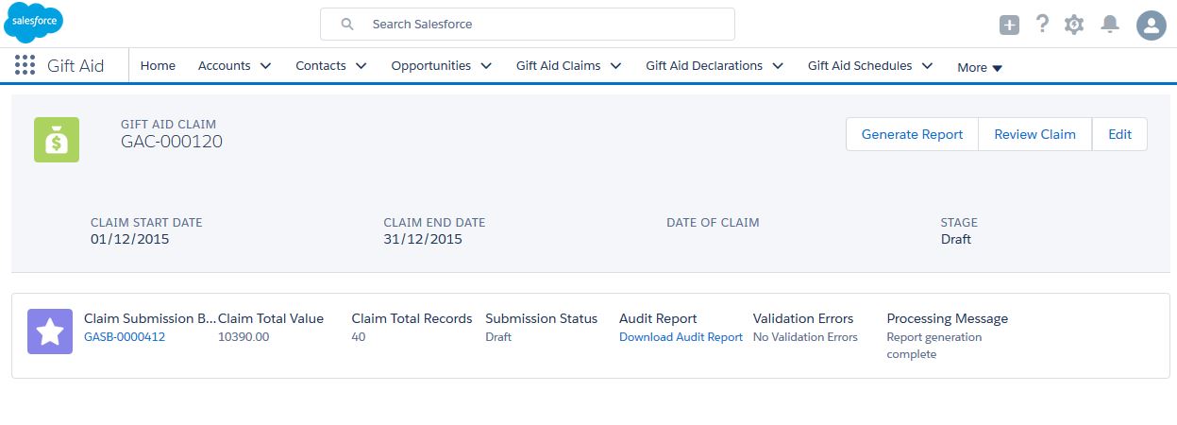Click the global actions plus icon
The height and width of the screenshot is (425, 1177).
(1009, 25)
